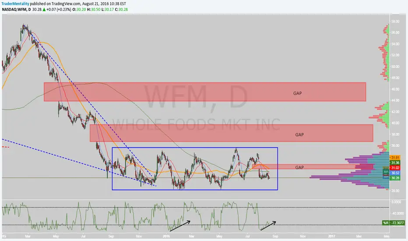Click the Nov label just before 2017
The height and width of the screenshot is (241, 408).
pyautogui.click(x=302, y=236)
